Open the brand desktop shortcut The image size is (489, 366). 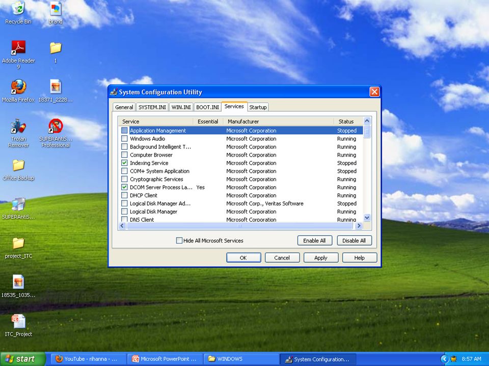tap(56, 12)
